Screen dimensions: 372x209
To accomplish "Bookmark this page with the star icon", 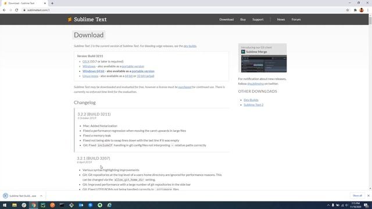I will click(x=348, y=10).
